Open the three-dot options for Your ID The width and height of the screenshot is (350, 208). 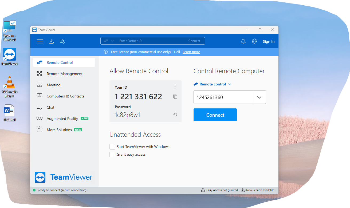[x=175, y=87]
